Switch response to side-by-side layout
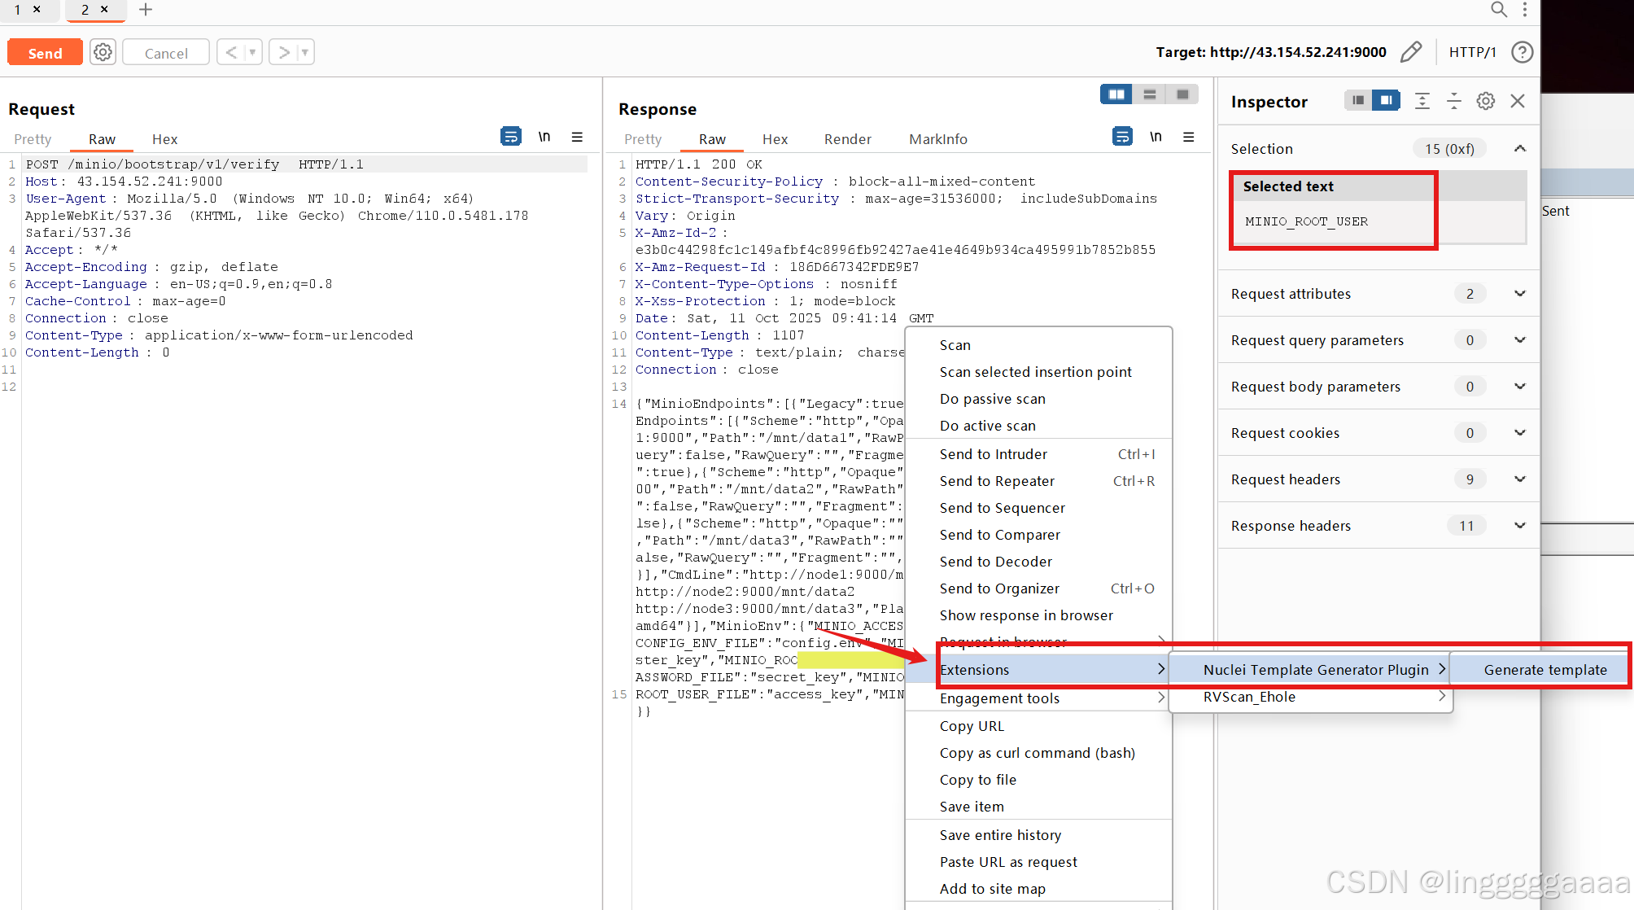 point(1116,94)
